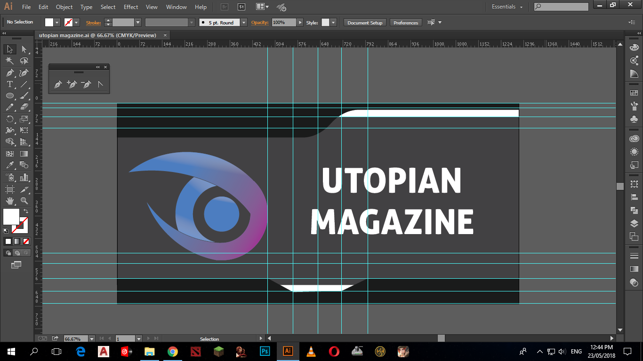643x361 pixels.
Task: Expand the Essentials workspace dropdown
Action: point(521,7)
